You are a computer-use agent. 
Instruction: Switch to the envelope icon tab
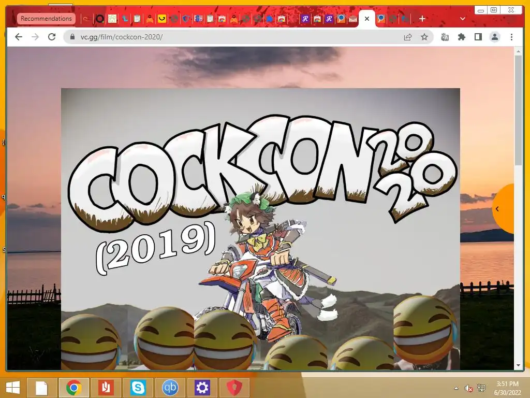pos(353,19)
